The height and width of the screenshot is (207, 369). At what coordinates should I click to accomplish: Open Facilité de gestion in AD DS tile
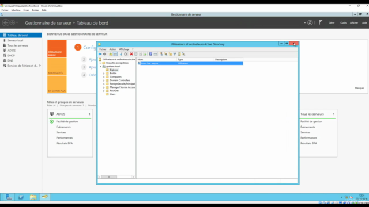[67, 121]
